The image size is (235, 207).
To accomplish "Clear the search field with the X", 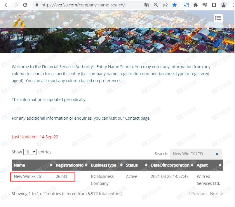I will pyautogui.click(x=217, y=154).
